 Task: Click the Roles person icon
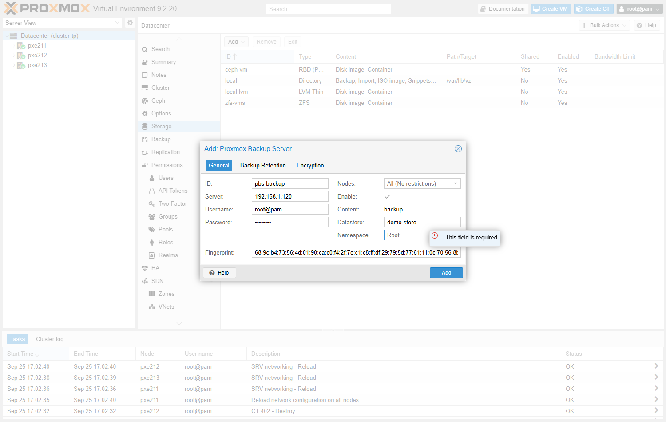click(x=152, y=243)
